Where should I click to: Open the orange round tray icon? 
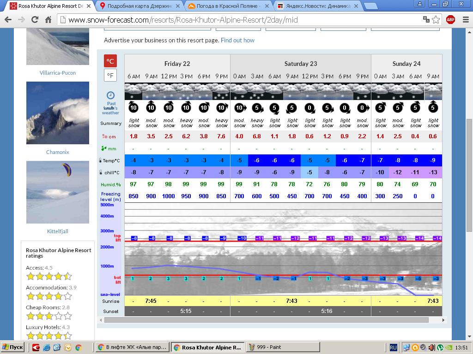pyautogui.click(x=415, y=348)
